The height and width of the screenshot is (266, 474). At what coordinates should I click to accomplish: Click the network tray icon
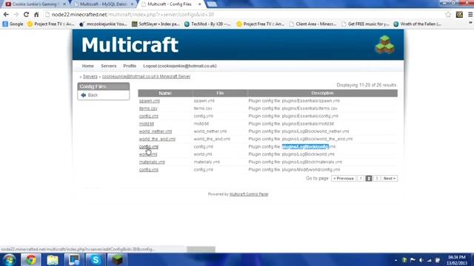tap(430, 260)
